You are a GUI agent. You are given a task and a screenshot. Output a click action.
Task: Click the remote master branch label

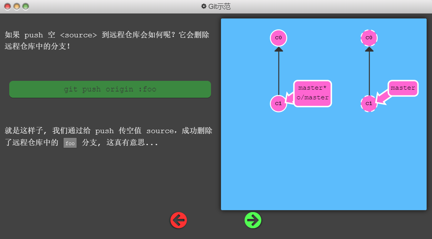pyautogui.click(x=403, y=88)
